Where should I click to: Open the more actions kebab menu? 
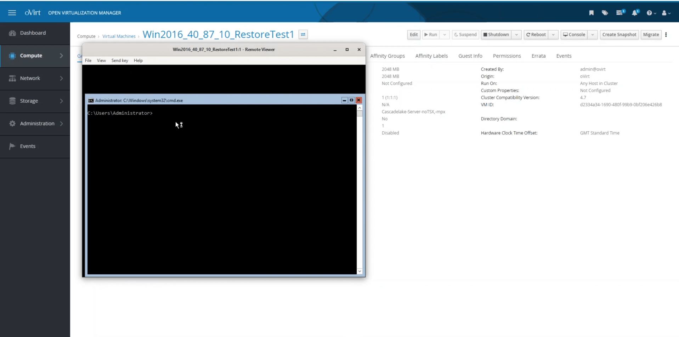[x=666, y=34]
